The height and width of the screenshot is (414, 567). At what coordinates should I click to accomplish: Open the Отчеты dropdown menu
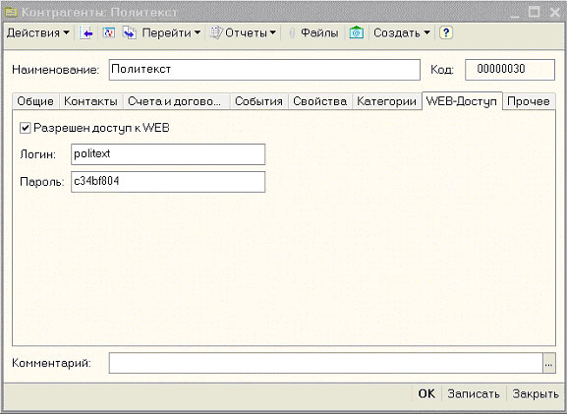(x=251, y=32)
